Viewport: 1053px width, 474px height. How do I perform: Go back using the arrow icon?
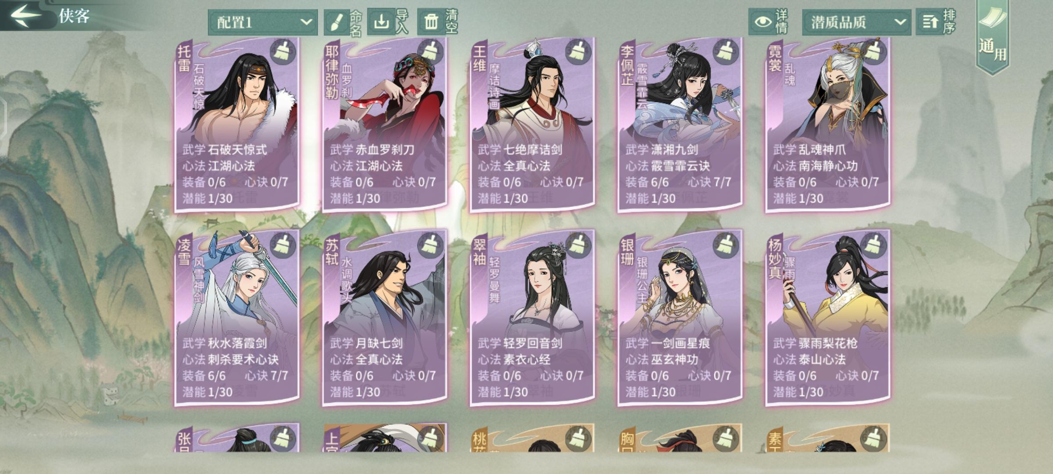[26, 16]
